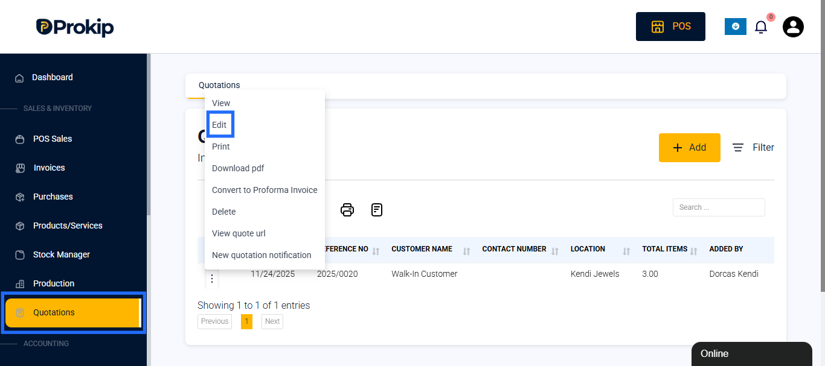Click the filter lines icon
The image size is (825, 366).
[x=738, y=148]
